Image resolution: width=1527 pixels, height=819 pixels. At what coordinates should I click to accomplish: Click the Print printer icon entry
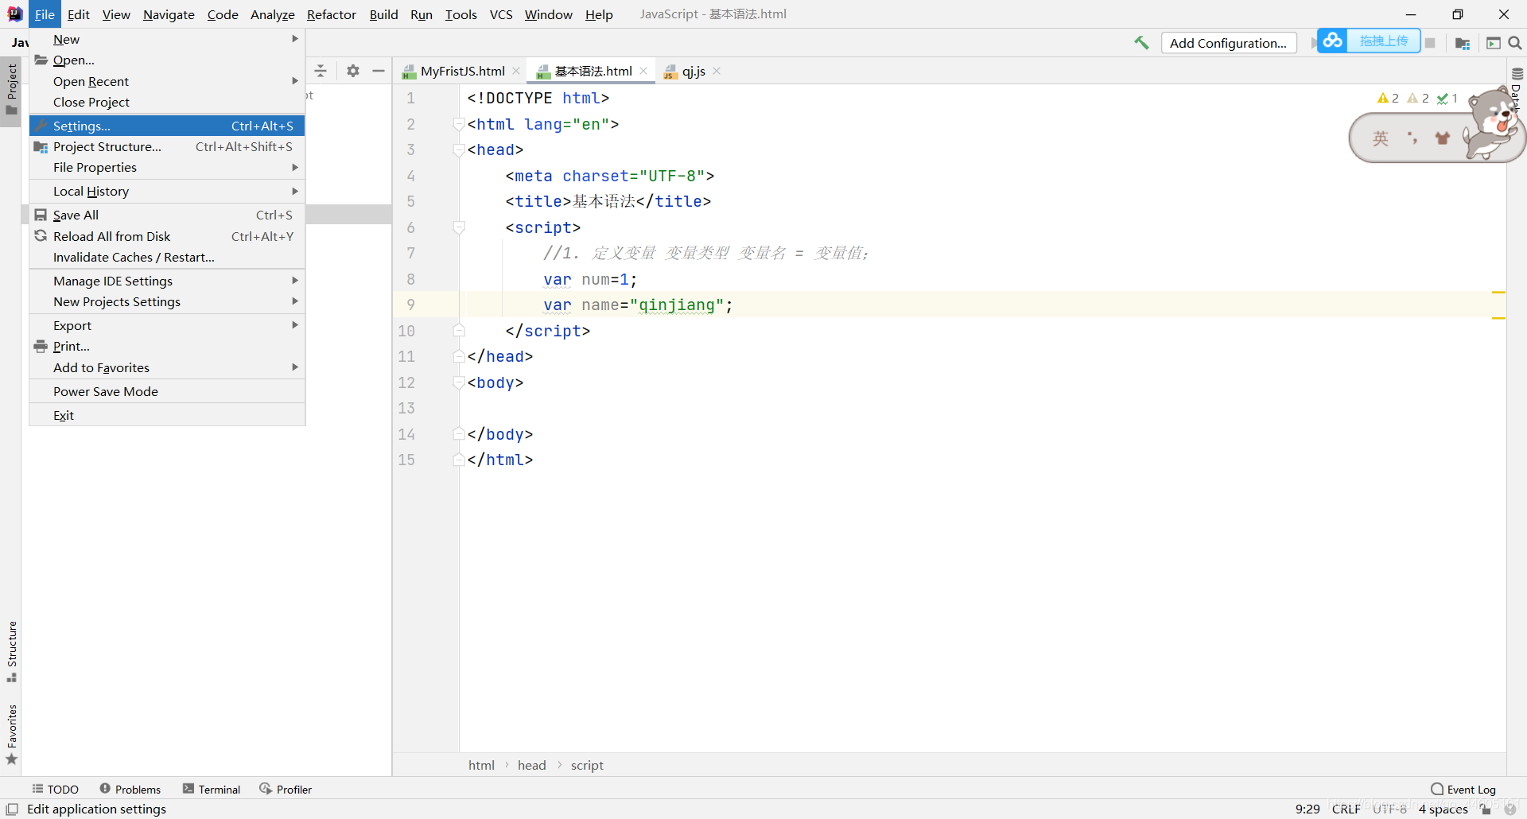(x=41, y=346)
